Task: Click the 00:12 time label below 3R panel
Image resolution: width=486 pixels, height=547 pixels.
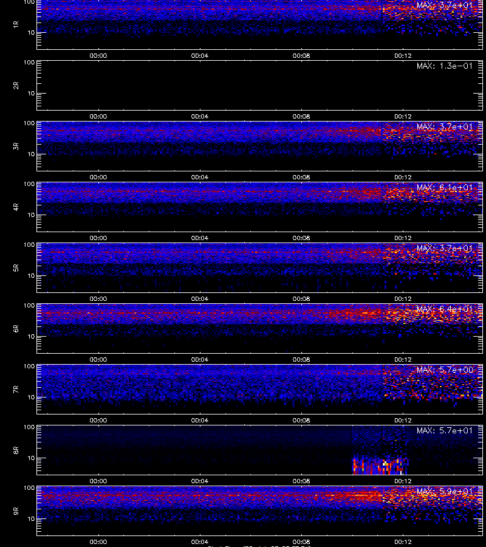Action: point(403,177)
